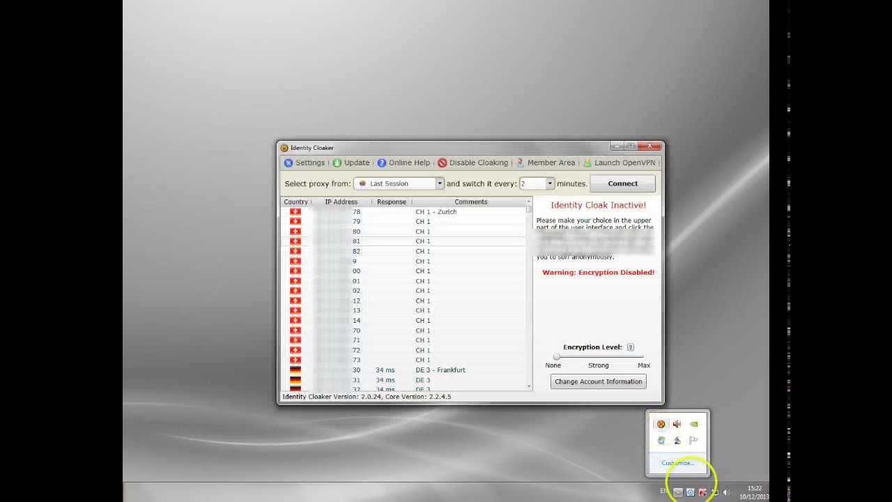Image resolution: width=892 pixels, height=502 pixels.
Task: Click the Connect button
Action: click(x=622, y=183)
